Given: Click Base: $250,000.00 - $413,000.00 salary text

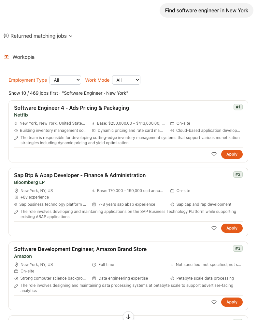Looking at the screenshot, I should 131,123.
